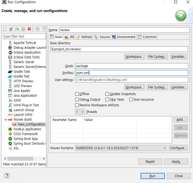This screenshot has height=183, width=193.
Task: Switch to the Common tab
Action: pyautogui.click(x=147, y=37)
